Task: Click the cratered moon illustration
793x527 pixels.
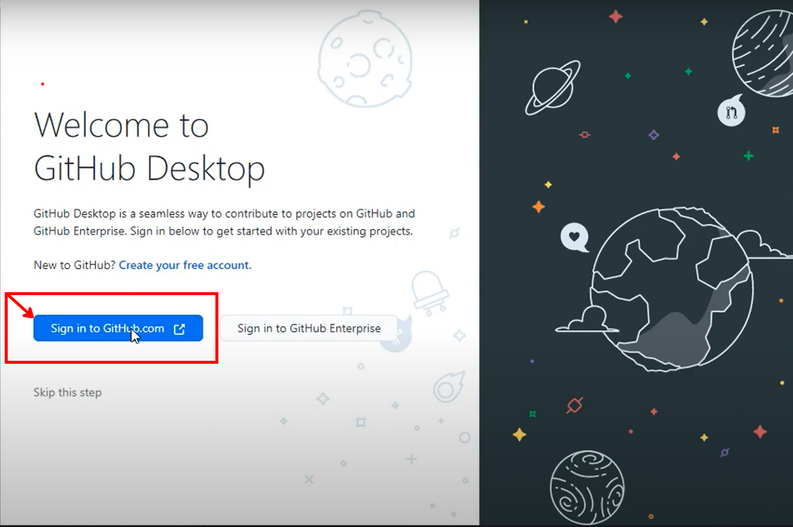Action: click(365, 56)
